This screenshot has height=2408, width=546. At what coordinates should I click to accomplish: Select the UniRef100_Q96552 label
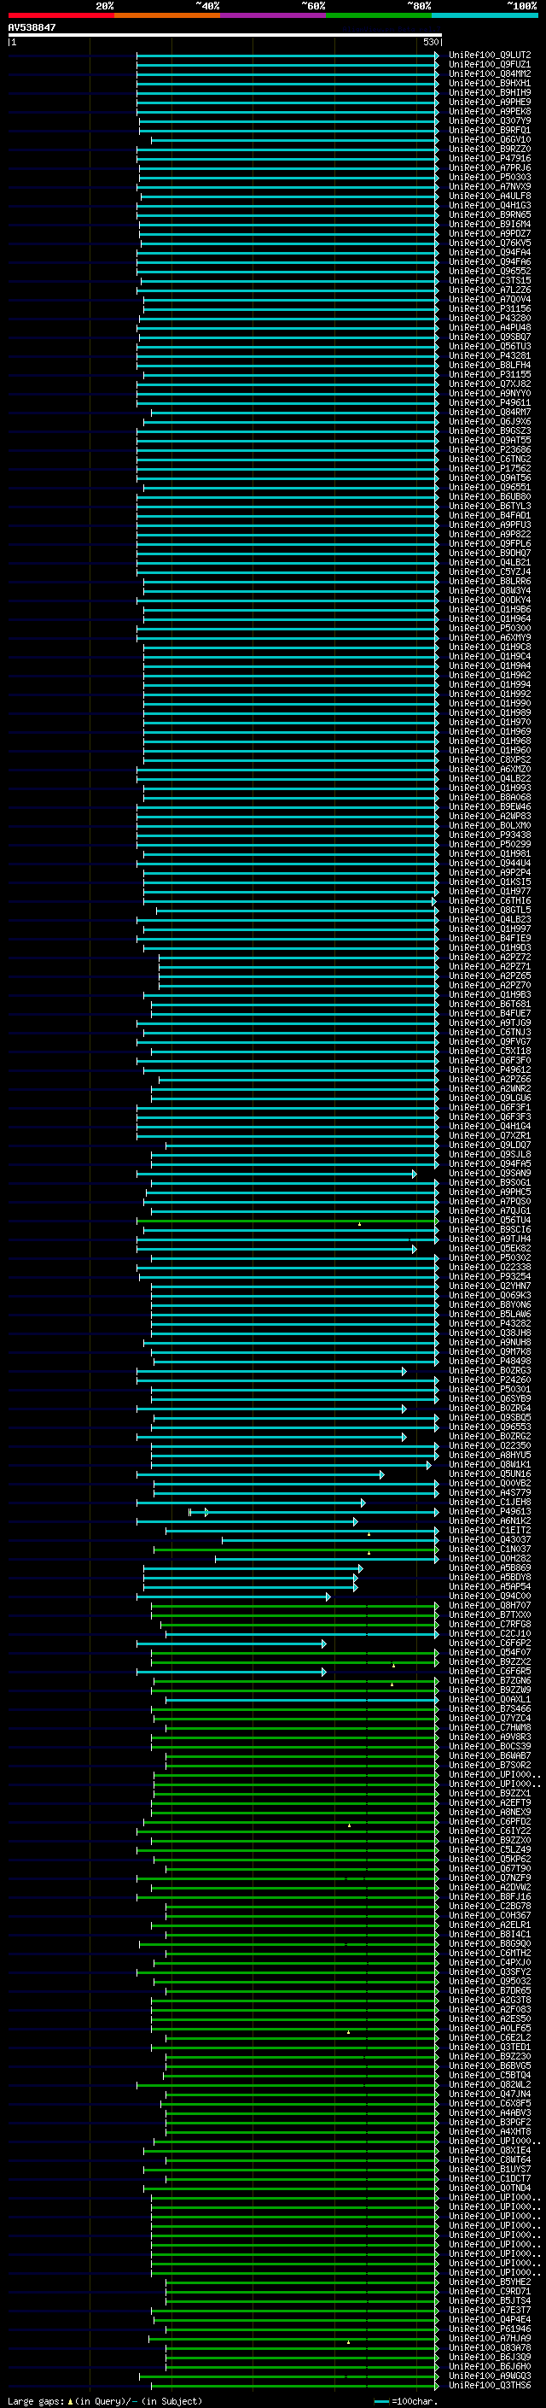pyautogui.click(x=490, y=271)
